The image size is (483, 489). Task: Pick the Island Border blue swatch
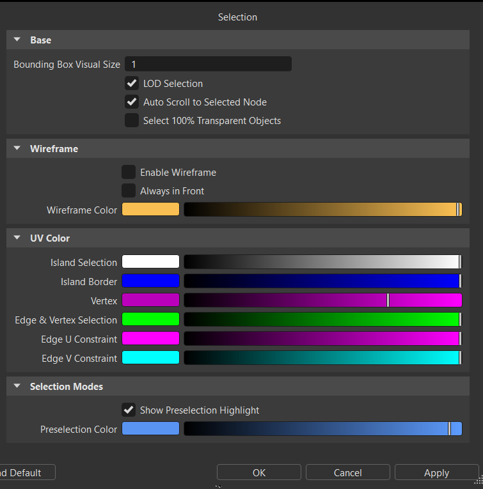click(150, 281)
